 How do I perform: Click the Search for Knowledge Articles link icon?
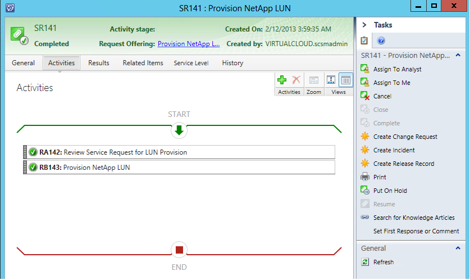pyautogui.click(x=365, y=217)
